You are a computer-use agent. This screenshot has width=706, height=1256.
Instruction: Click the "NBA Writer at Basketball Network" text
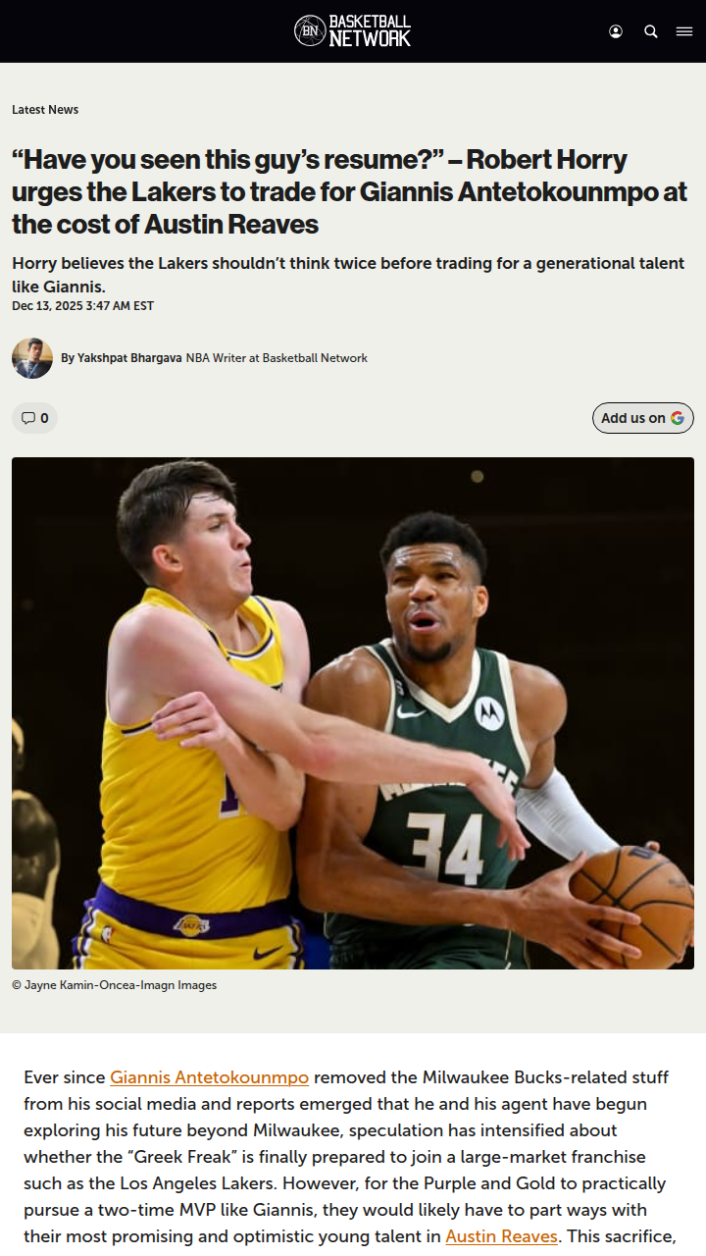click(x=277, y=358)
